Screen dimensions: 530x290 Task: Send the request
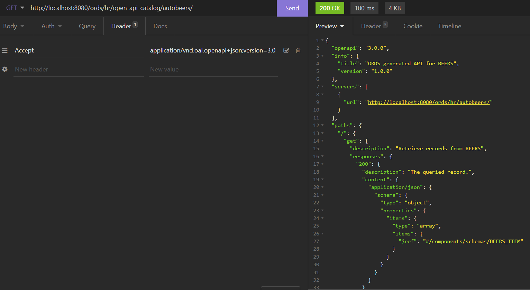(292, 8)
